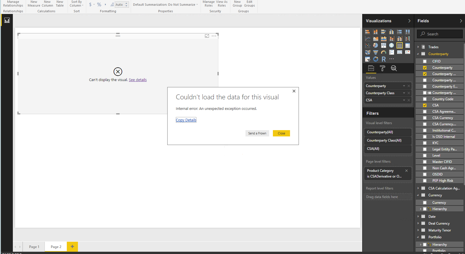Switch to Page 1 tab

point(34,247)
